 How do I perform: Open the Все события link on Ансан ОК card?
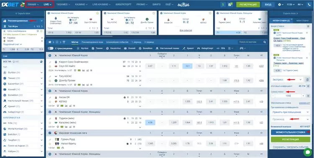[x=185, y=31]
